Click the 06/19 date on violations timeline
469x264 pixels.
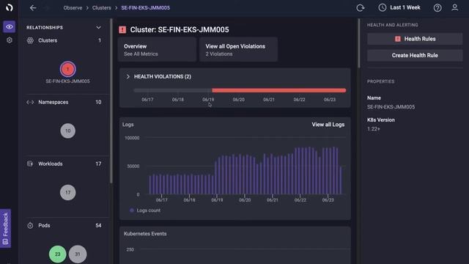208,100
